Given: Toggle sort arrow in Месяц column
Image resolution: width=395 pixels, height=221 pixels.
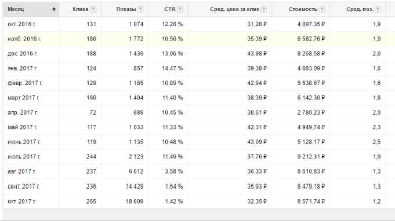Looking at the screenshot, I should [x=54, y=9].
